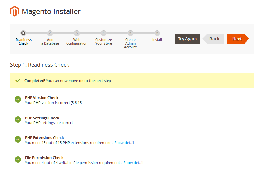Select step 3 Web Configuration circle

pyautogui.click(x=77, y=33)
